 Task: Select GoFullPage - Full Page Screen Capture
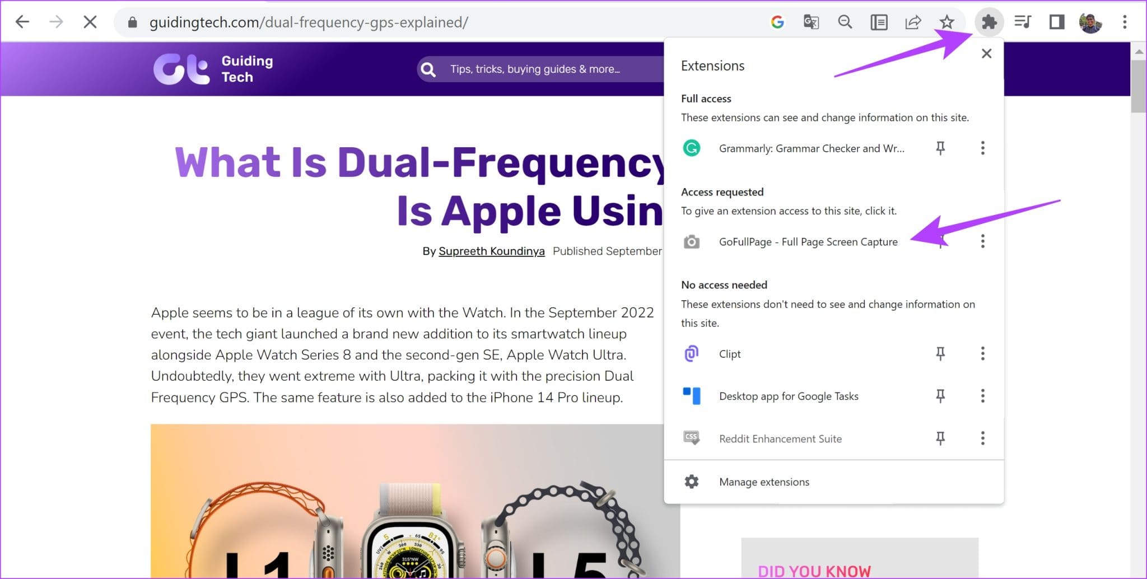808,242
